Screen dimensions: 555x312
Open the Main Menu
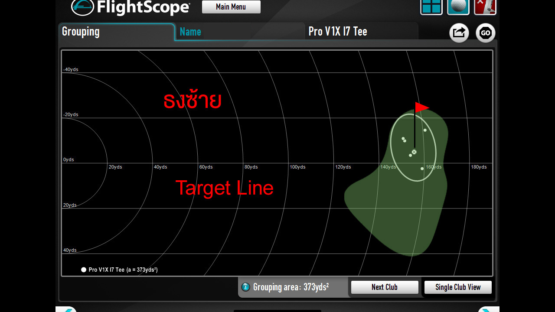click(231, 7)
